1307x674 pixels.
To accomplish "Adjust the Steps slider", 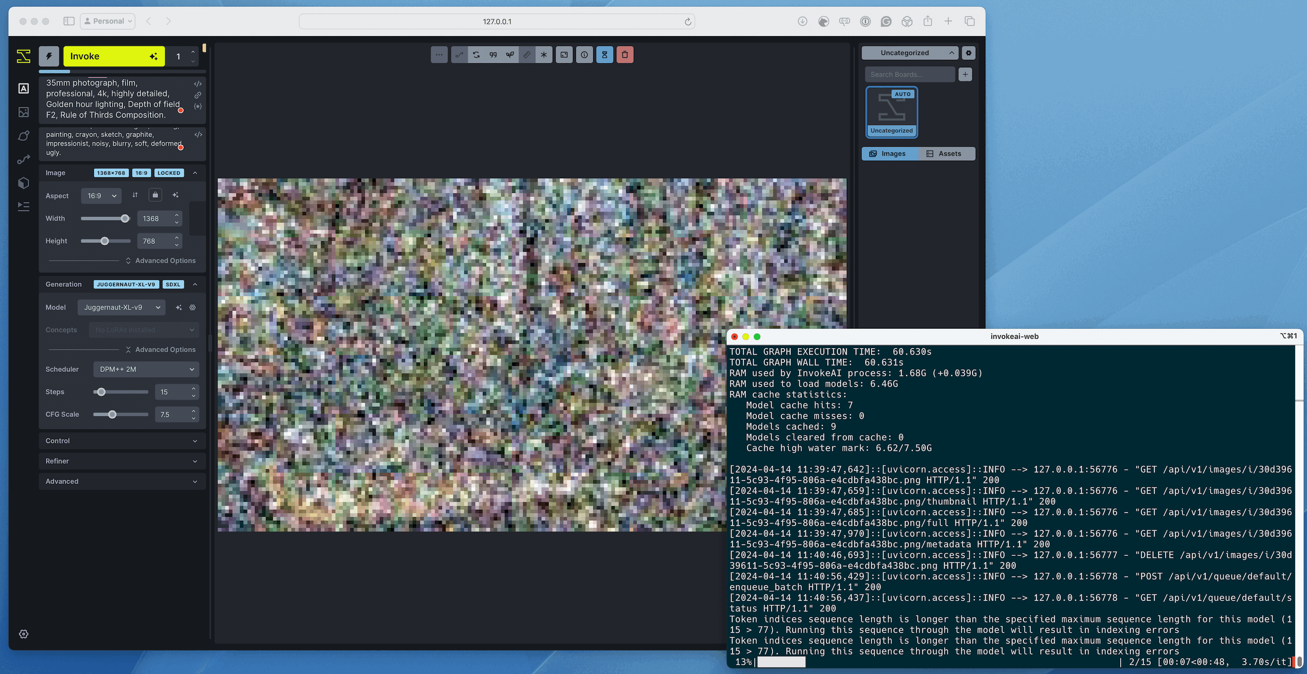I will point(121,392).
